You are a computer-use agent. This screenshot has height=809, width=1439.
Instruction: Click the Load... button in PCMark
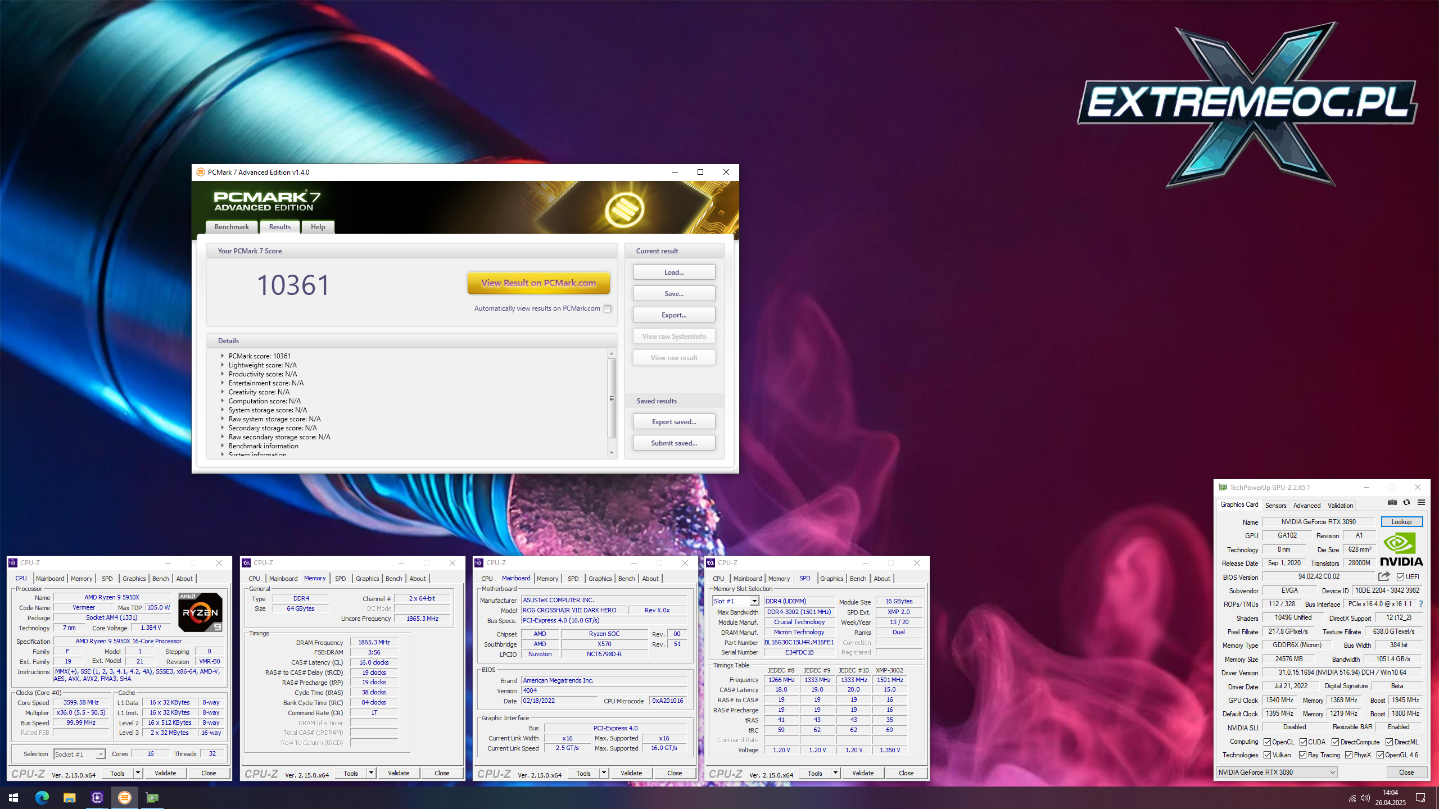tap(674, 272)
